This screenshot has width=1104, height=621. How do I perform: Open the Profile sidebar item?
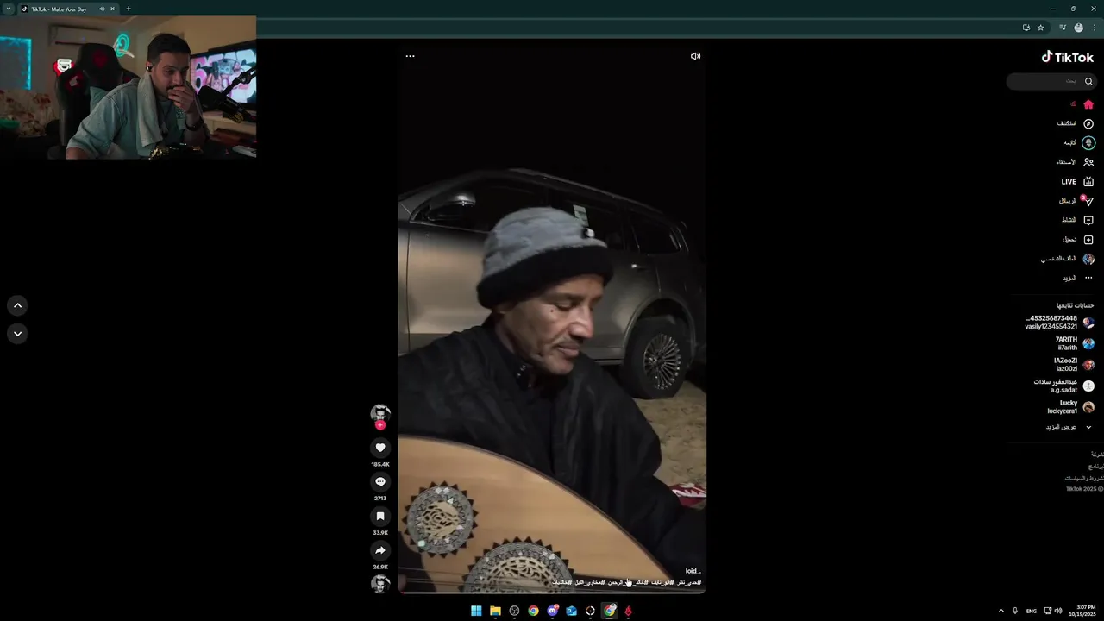[1068, 259]
